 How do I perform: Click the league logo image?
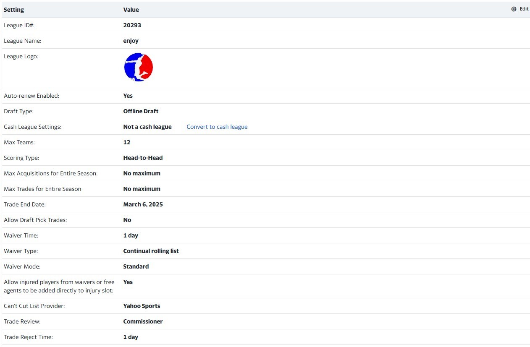point(139,67)
